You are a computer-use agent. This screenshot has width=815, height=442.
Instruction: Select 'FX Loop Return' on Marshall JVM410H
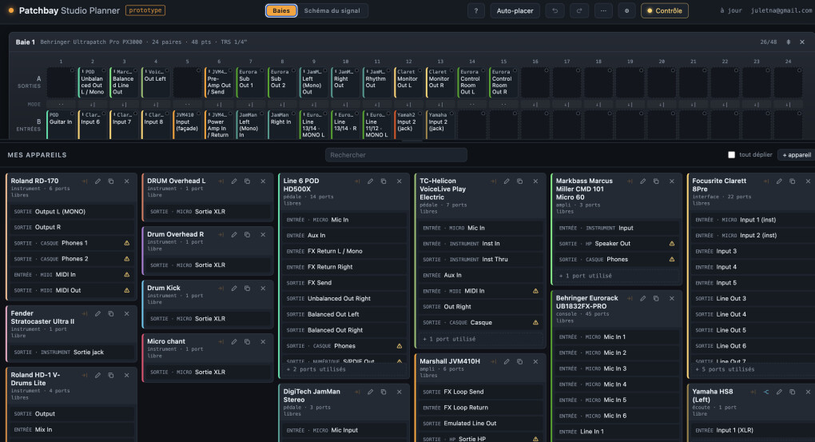pos(479,408)
